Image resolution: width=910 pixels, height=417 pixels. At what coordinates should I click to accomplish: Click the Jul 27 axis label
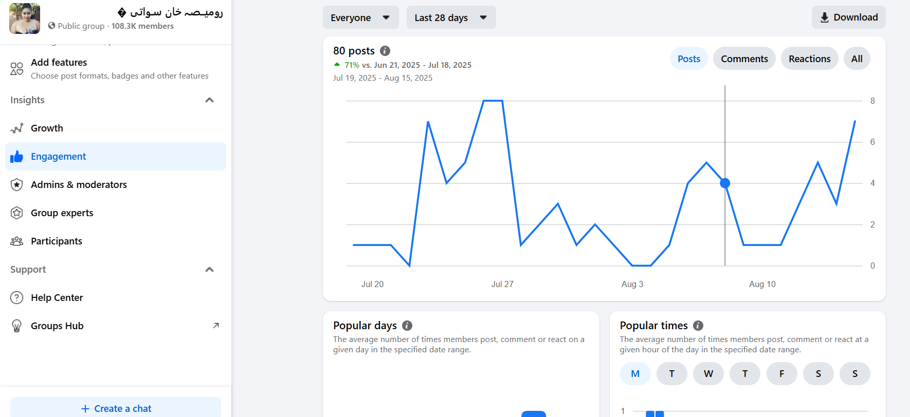pyautogui.click(x=502, y=284)
